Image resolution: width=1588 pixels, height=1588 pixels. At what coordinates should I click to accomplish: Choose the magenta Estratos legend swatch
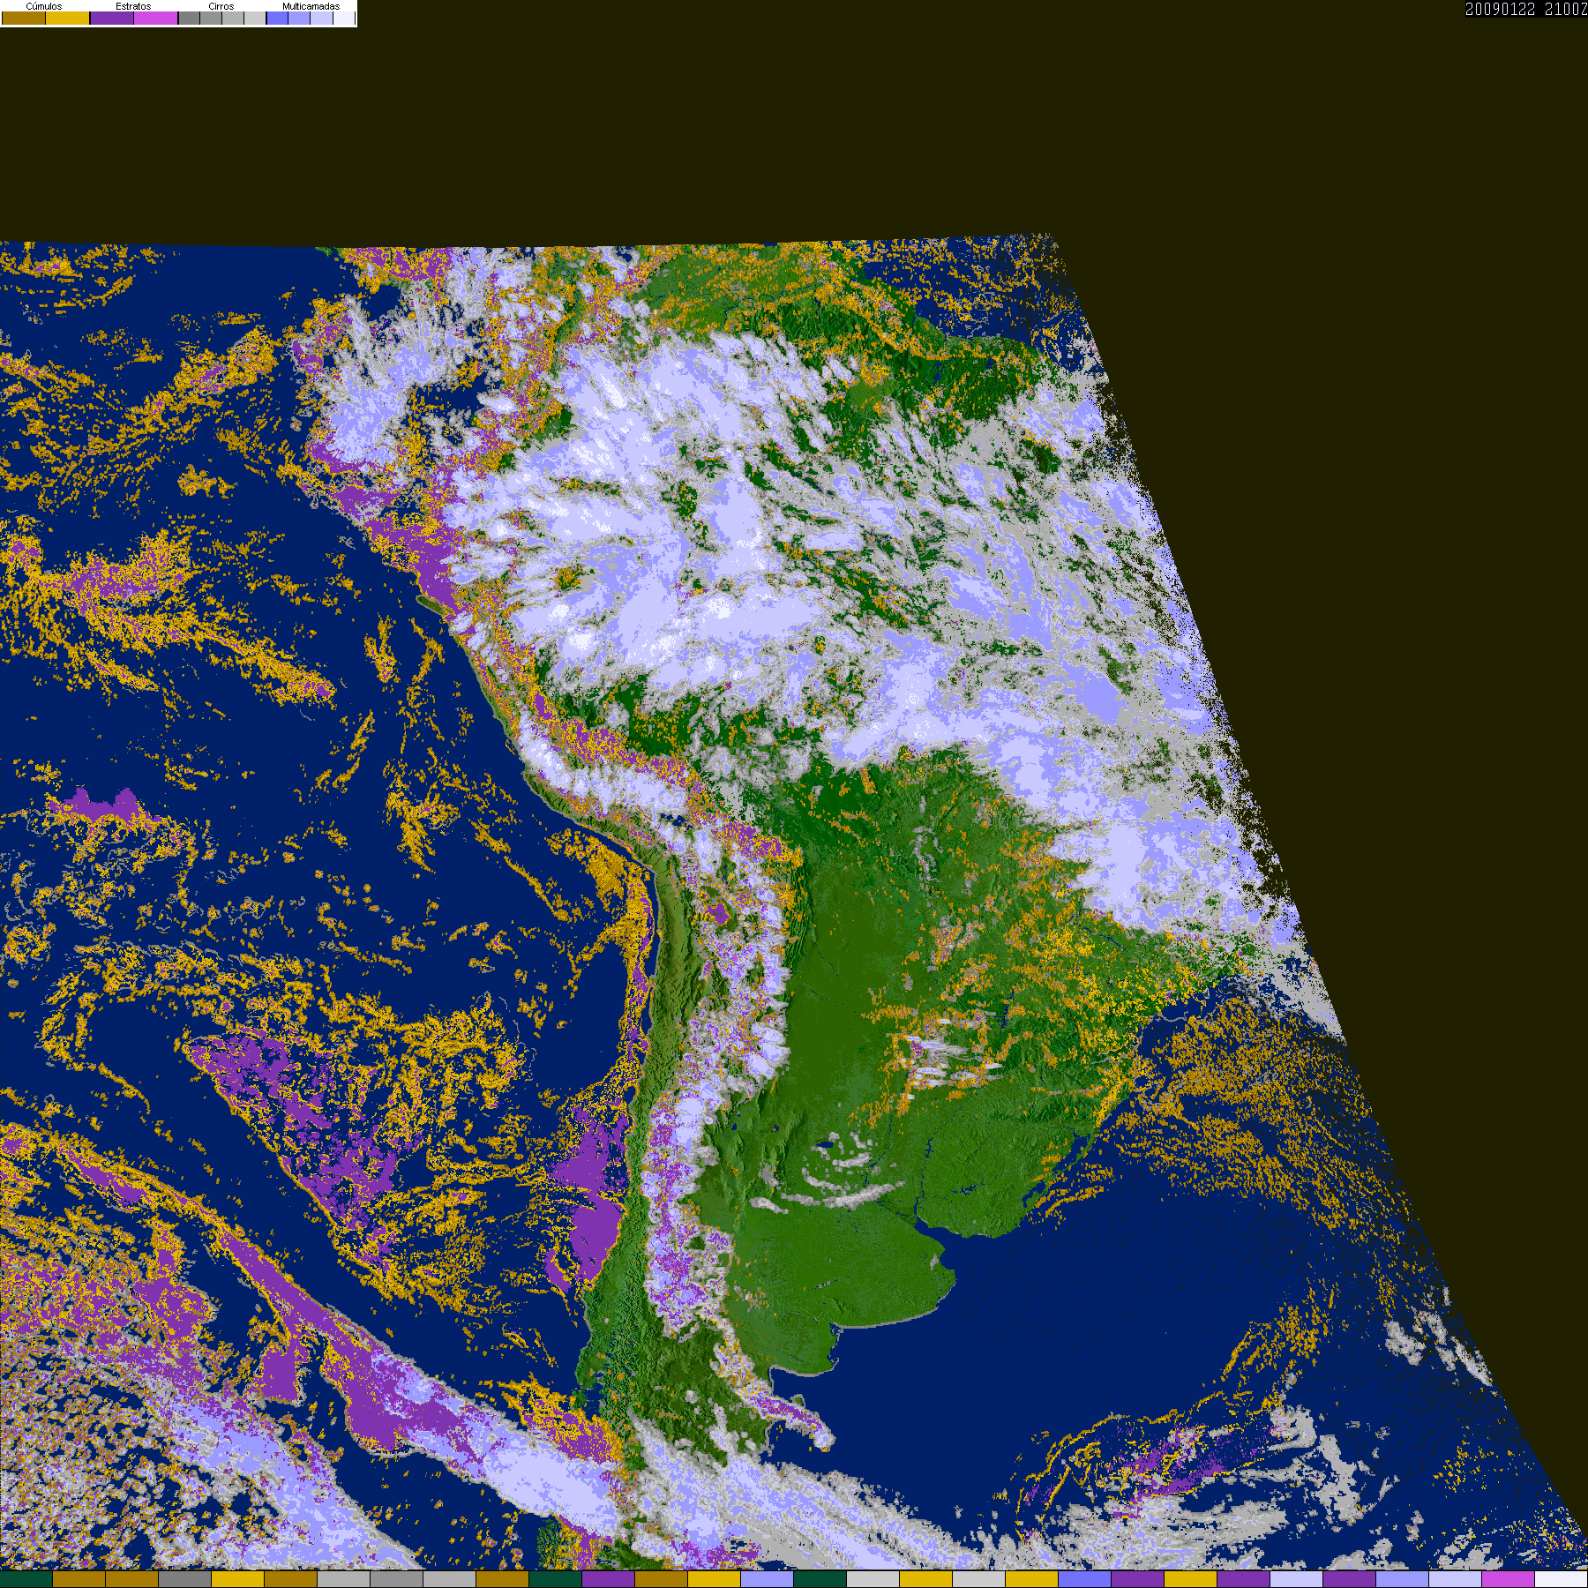156,18
